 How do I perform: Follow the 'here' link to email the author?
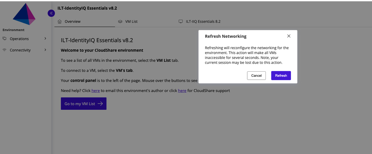coord(96,91)
